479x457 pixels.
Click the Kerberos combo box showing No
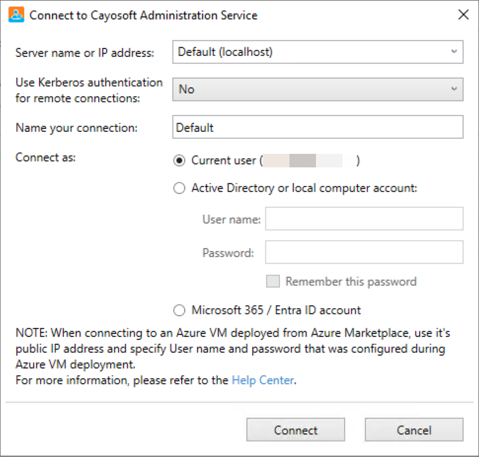[x=318, y=90]
